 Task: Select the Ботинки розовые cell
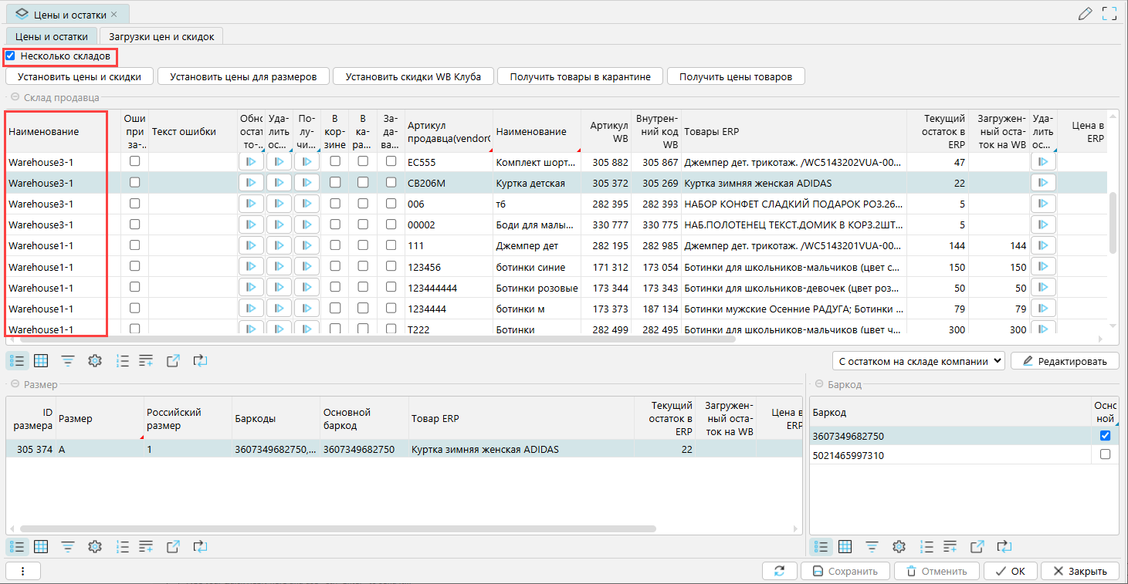[537, 288]
